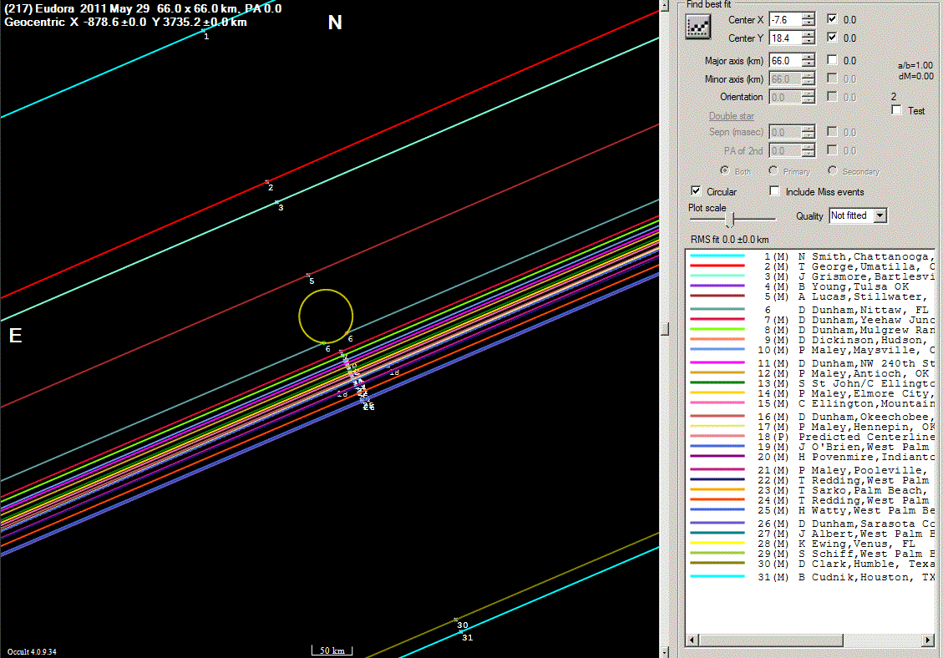Image resolution: width=943 pixels, height=658 pixels.
Task: Select observer 6 D Dunham, Nittaw FL
Action: tap(811, 310)
